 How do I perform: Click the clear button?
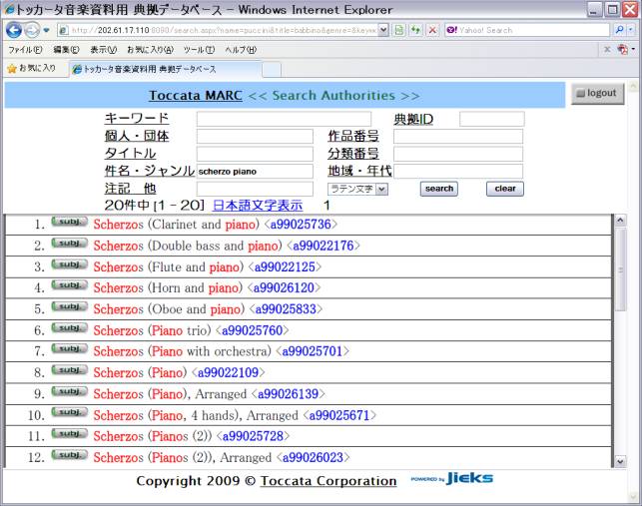pyautogui.click(x=505, y=189)
